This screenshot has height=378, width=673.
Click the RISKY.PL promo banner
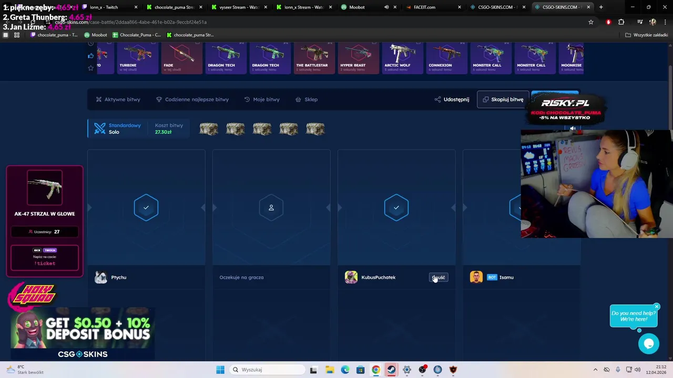[566, 109]
